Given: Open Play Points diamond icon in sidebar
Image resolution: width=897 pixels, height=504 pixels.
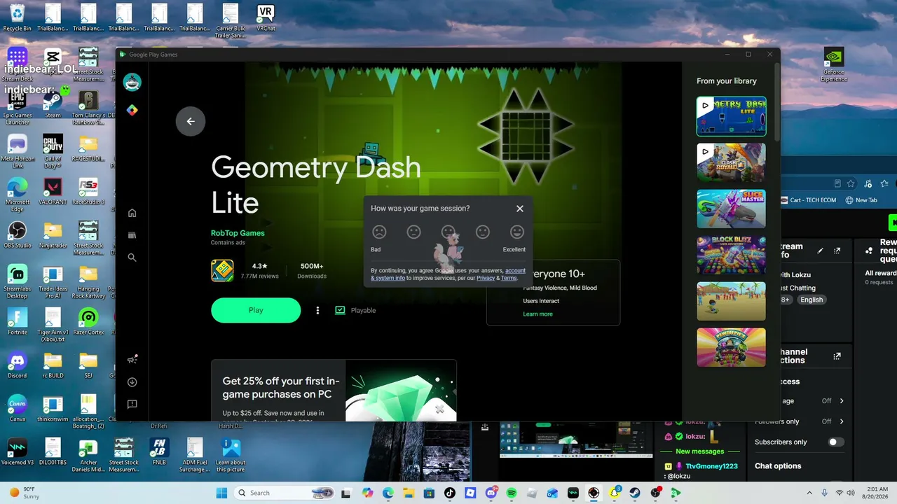Looking at the screenshot, I should click(x=132, y=111).
